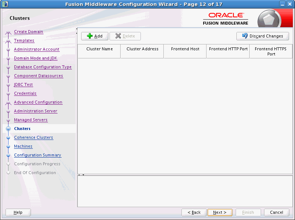Viewport: 295px width, 220px height.
Task: Open the Domain Mode and JDK step
Action: [x=35, y=58]
